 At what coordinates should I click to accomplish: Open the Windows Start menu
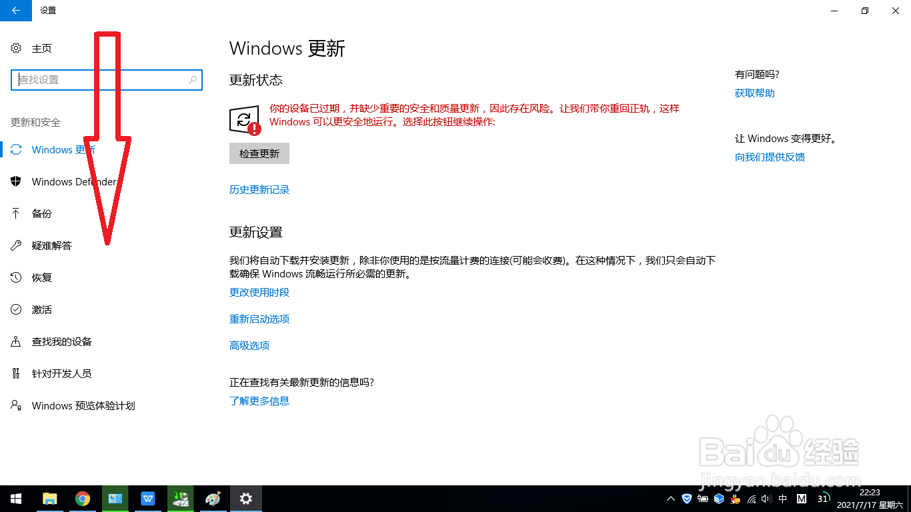click(x=16, y=499)
